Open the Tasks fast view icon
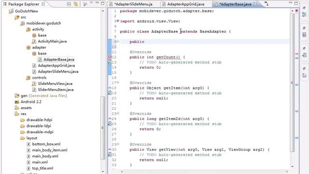Image resolution: width=309 pixels, height=174 pixels. point(304,55)
